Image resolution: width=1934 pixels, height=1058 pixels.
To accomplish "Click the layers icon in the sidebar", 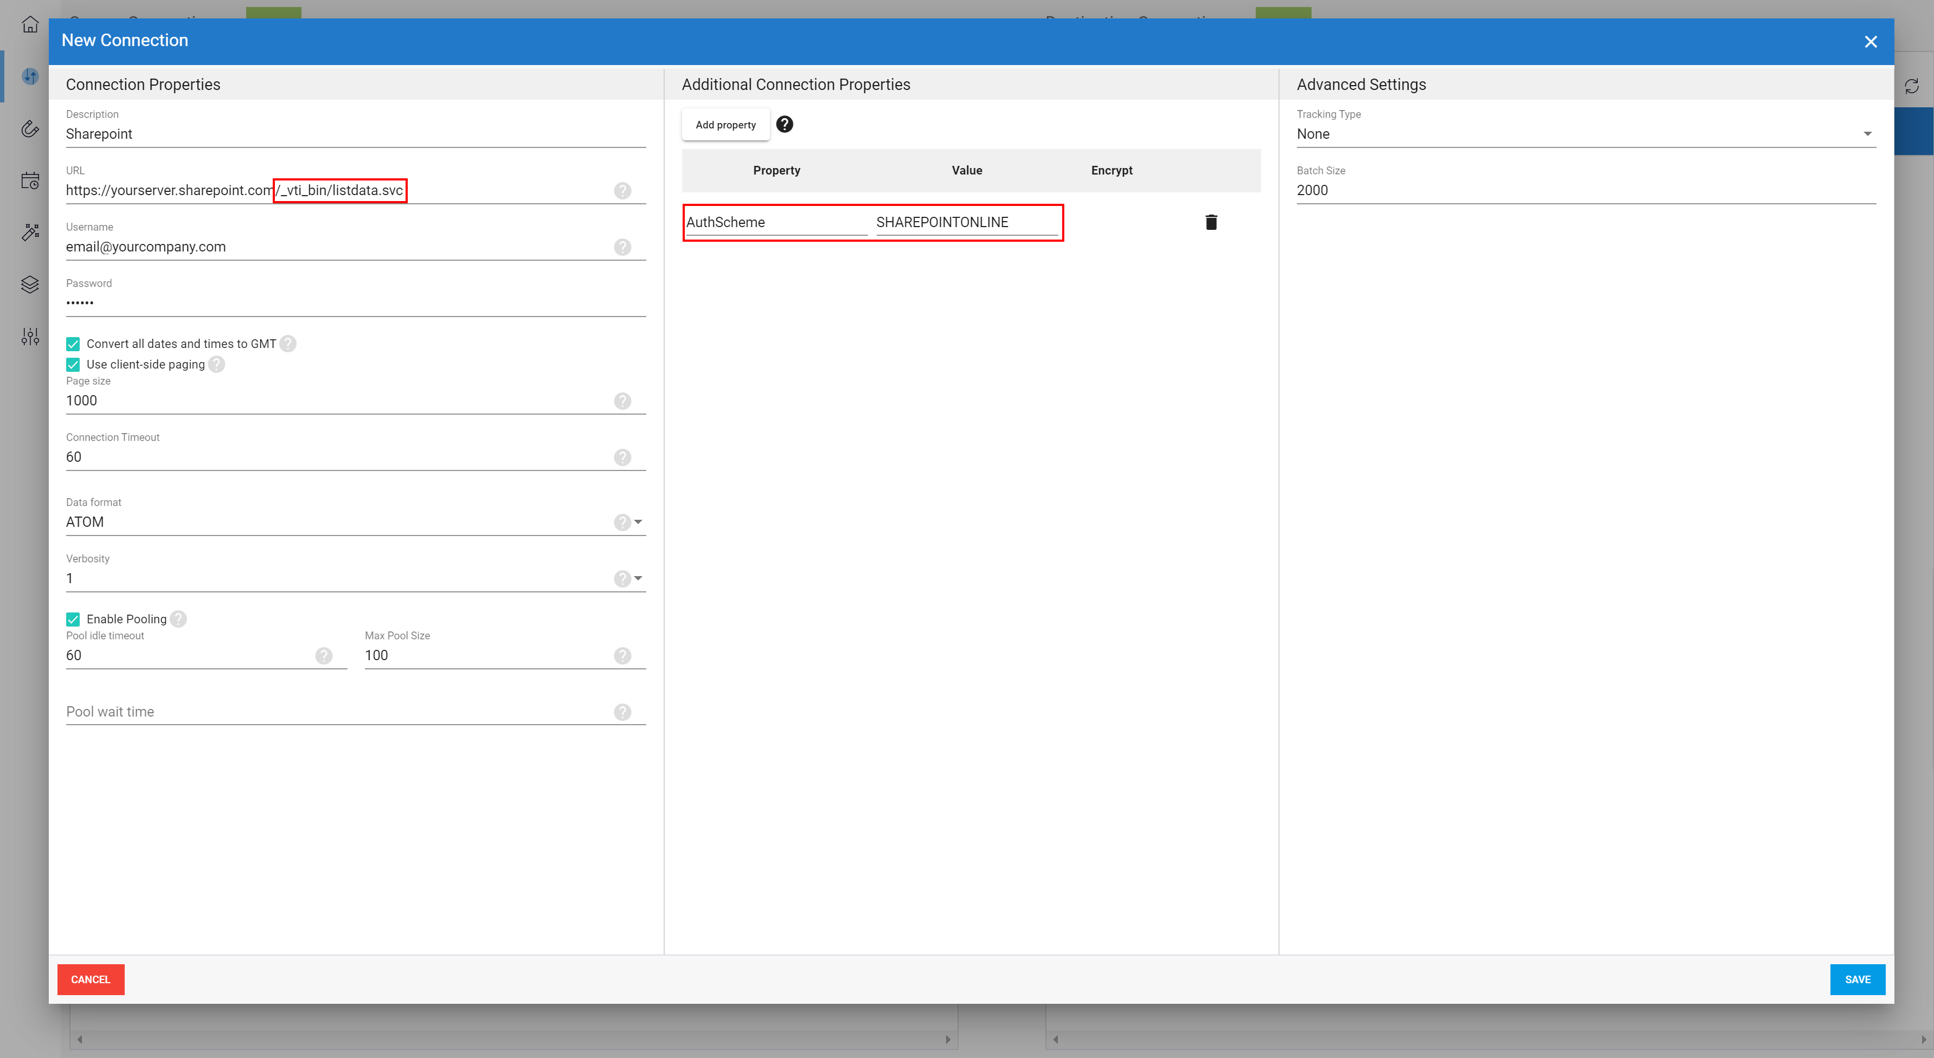I will [x=30, y=283].
